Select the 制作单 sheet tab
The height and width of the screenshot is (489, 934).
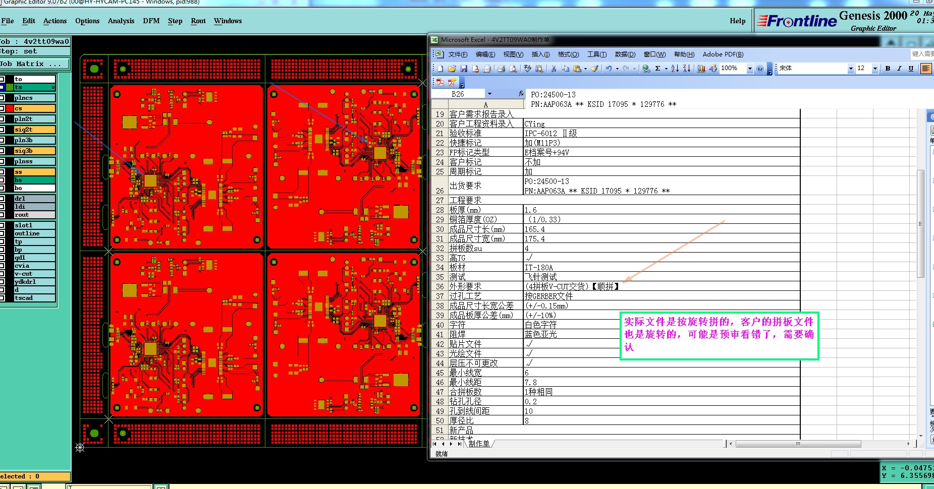479,444
